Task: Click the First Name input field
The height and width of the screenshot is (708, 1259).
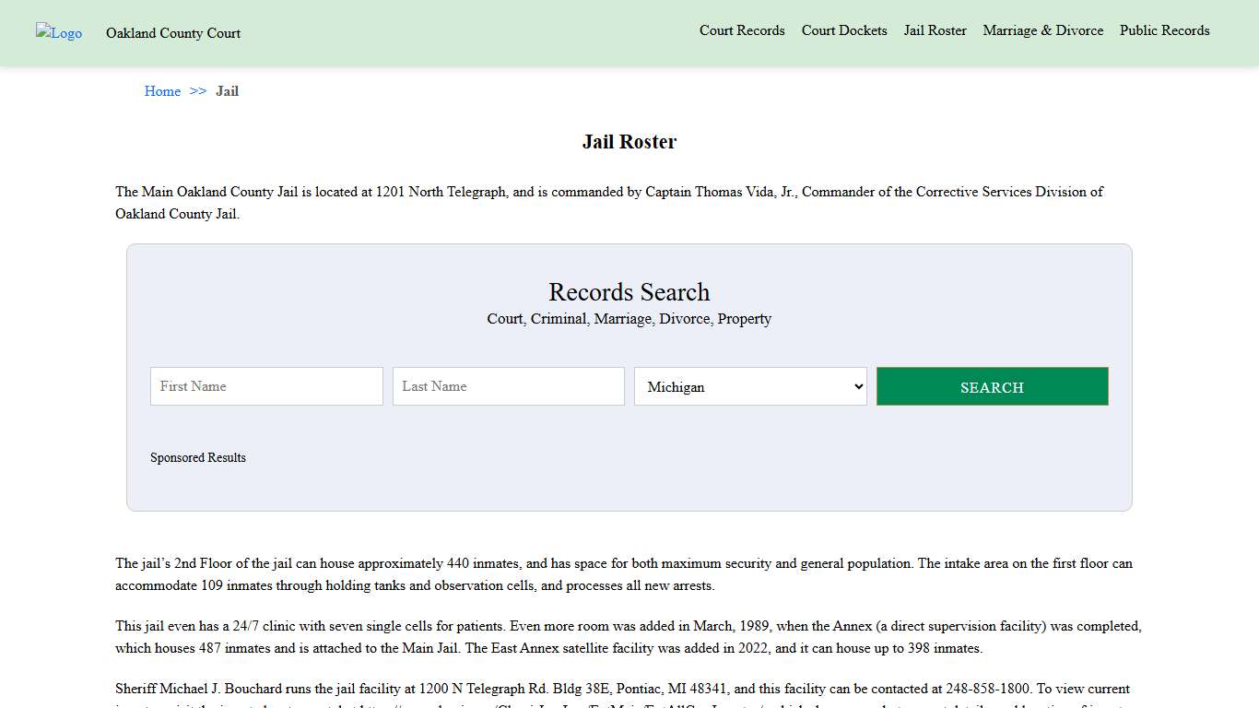Action: (x=265, y=386)
